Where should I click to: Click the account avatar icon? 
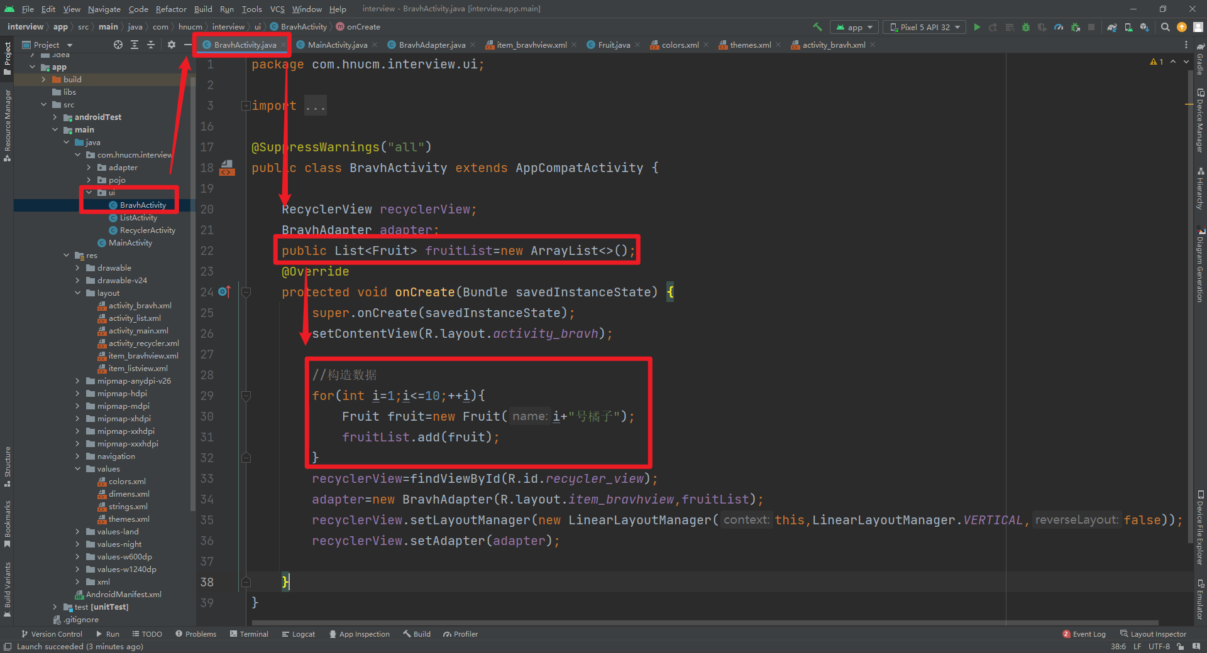pos(1198,27)
